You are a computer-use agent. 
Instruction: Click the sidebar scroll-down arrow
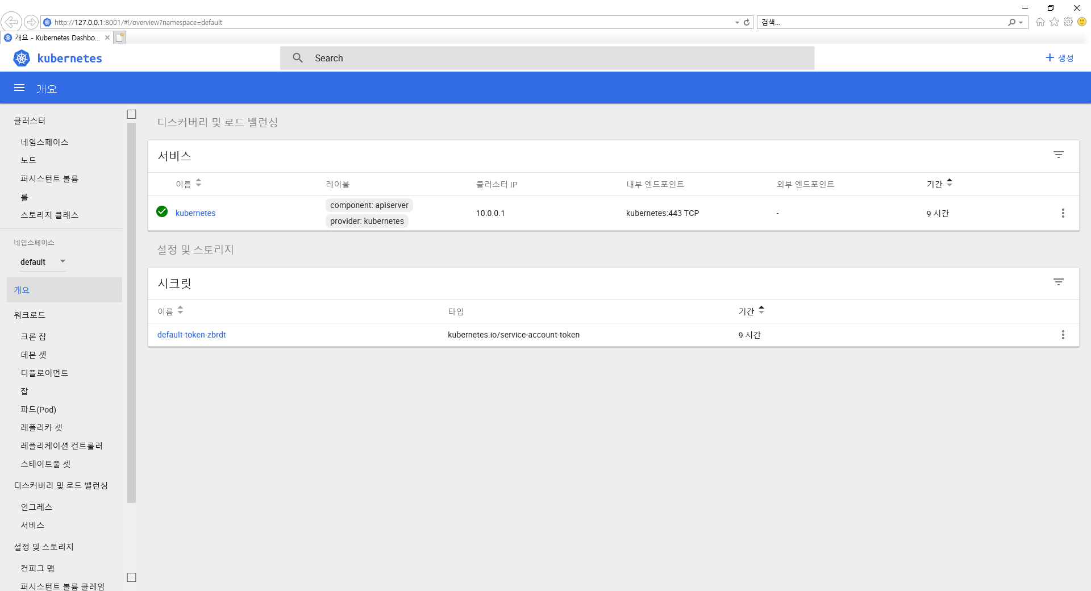tap(132, 577)
